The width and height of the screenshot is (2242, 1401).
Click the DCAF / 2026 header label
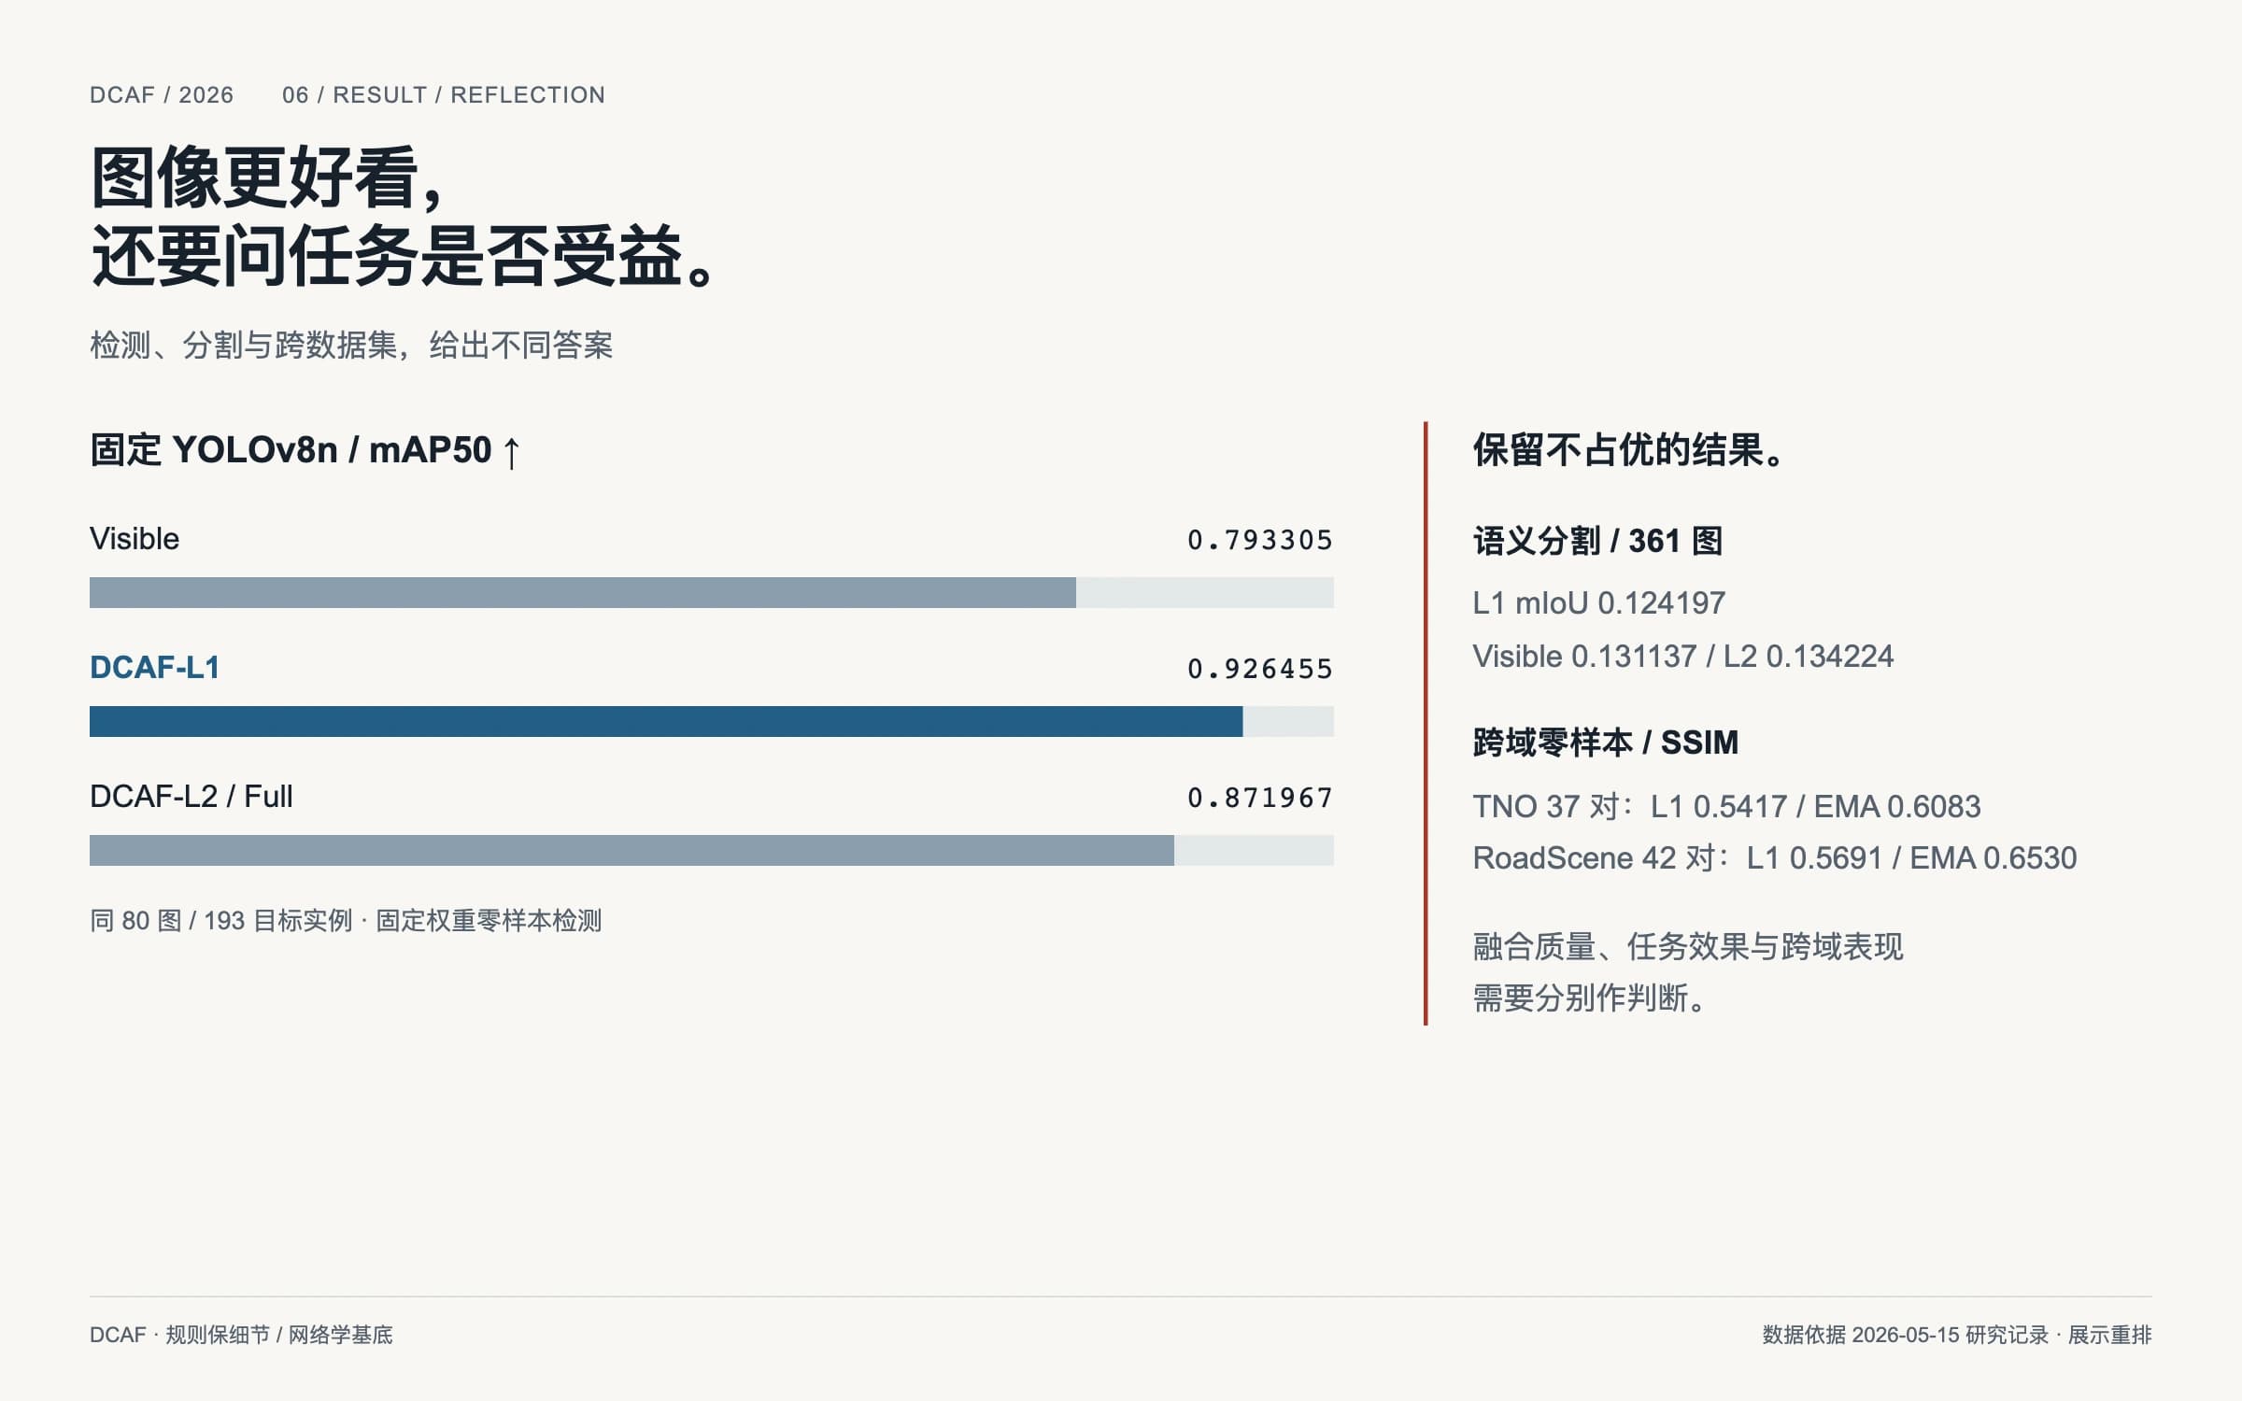tap(162, 95)
